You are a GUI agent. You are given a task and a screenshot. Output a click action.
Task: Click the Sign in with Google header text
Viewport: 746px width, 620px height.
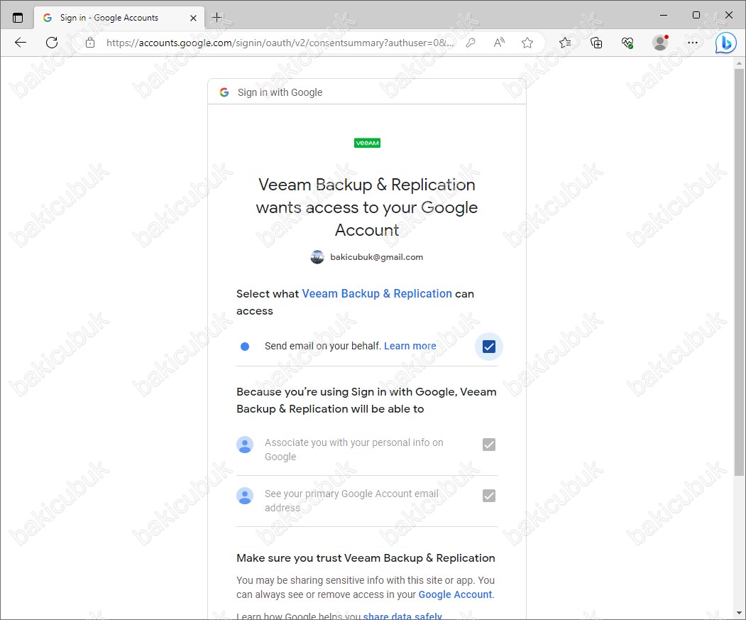pyautogui.click(x=280, y=92)
